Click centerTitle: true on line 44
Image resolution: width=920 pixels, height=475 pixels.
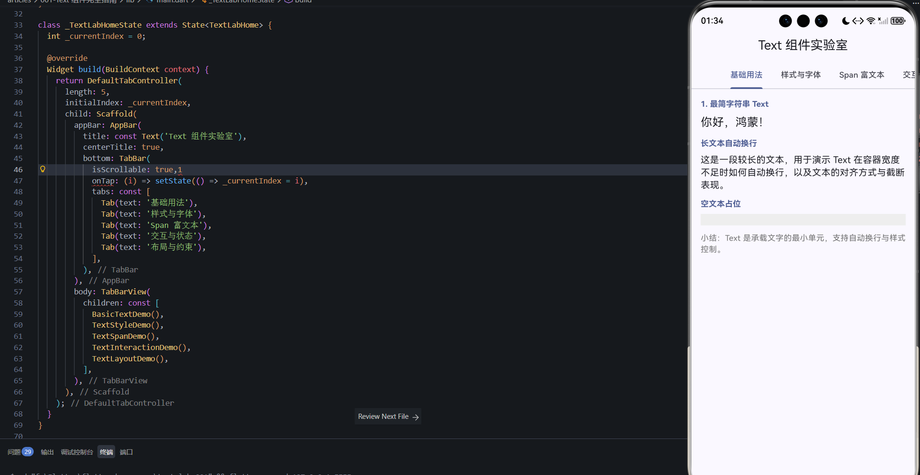[123, 147]
